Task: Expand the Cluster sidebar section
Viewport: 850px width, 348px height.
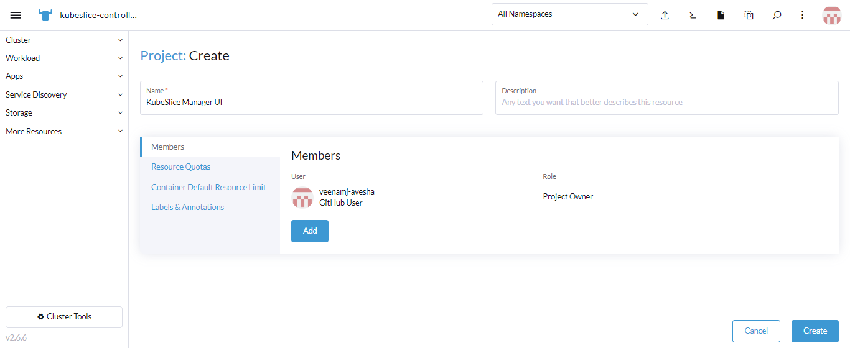Action: (x=64, y=40)
